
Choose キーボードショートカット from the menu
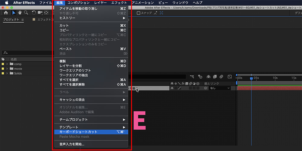coord(91,132)
